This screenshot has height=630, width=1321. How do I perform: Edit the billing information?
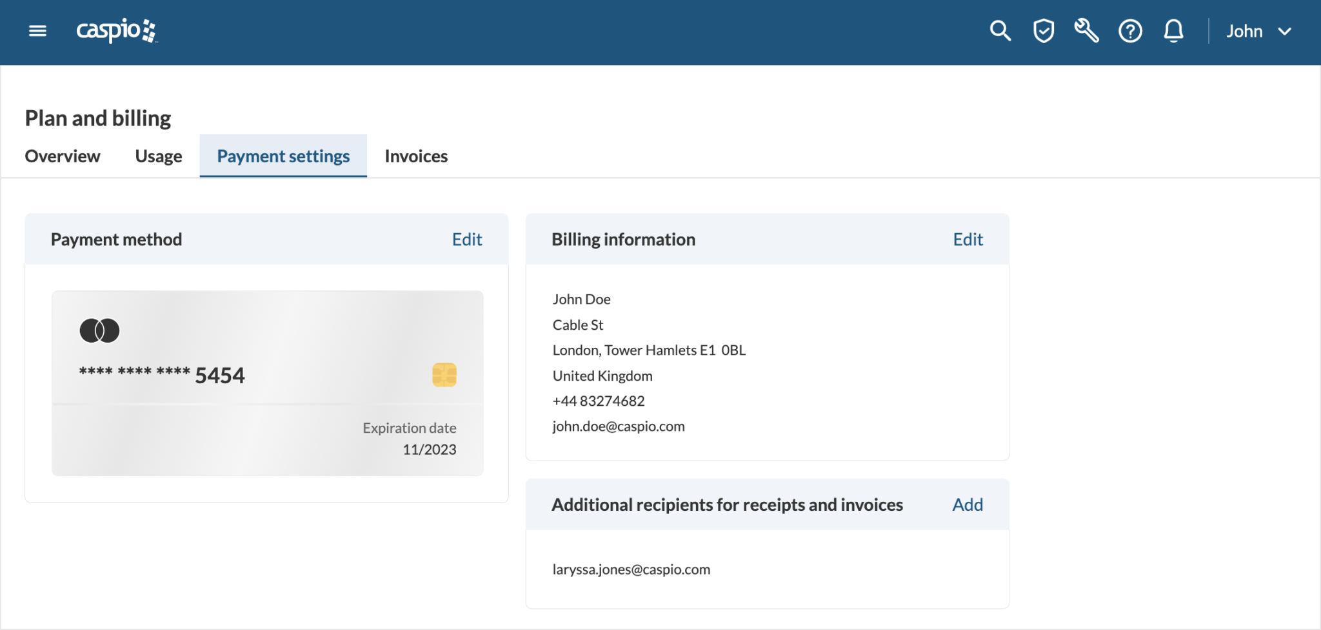(967, 239)
